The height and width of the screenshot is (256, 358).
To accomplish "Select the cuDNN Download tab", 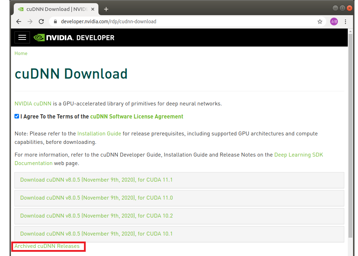I will (56, 10).
